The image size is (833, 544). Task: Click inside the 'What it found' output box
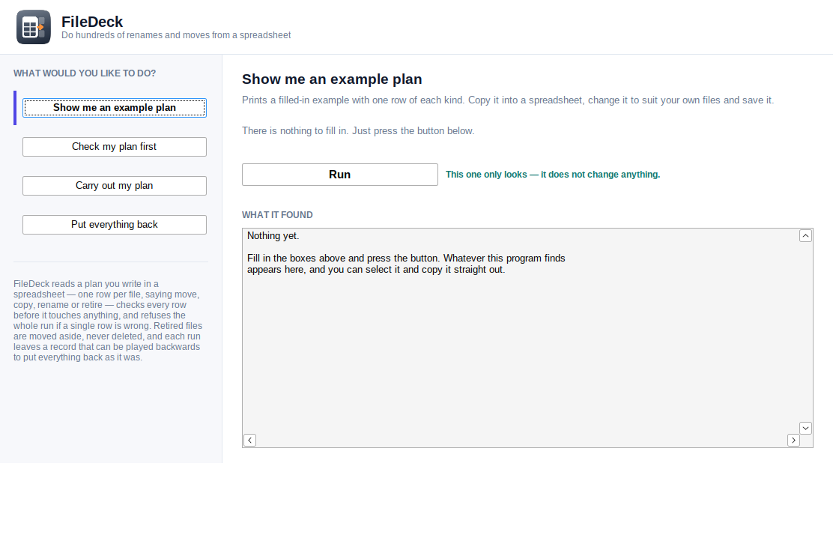(527, 338)
